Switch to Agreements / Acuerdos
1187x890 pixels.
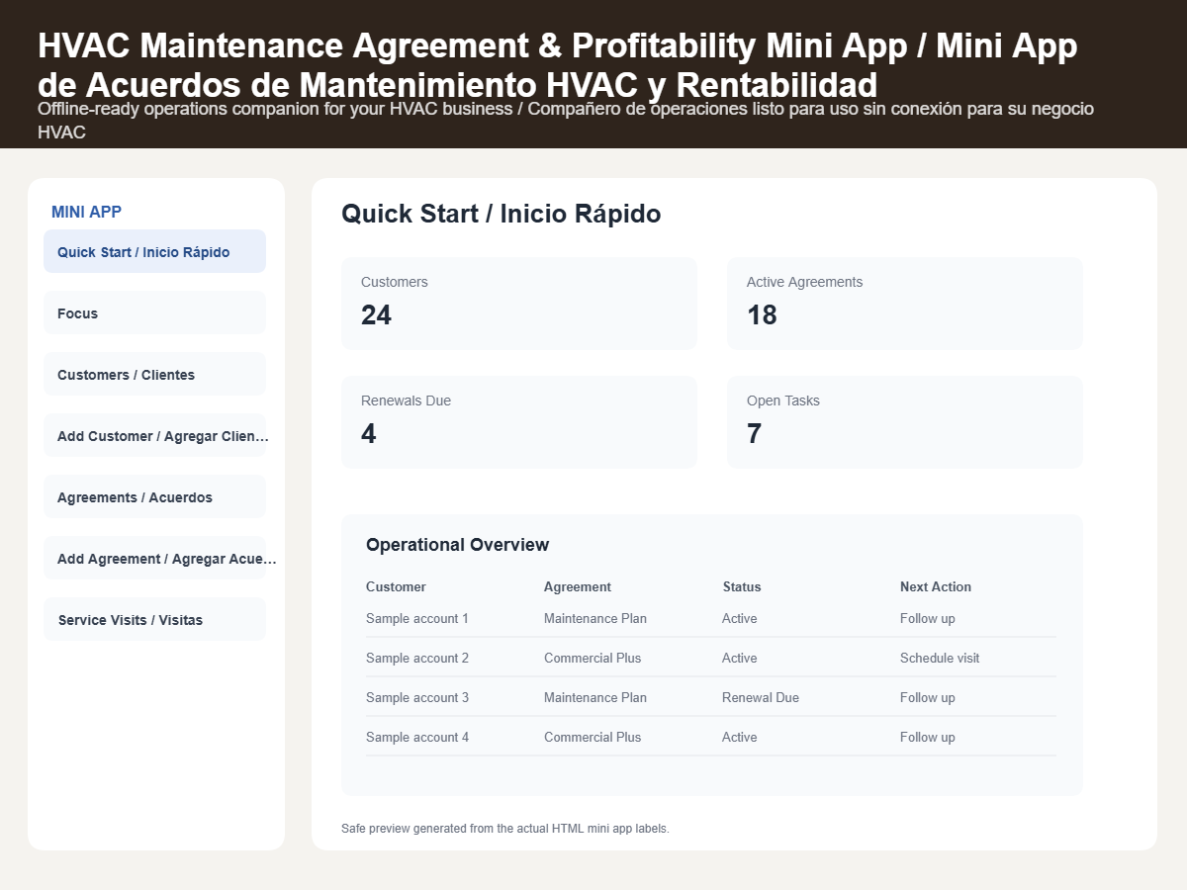tap(154, 496)
